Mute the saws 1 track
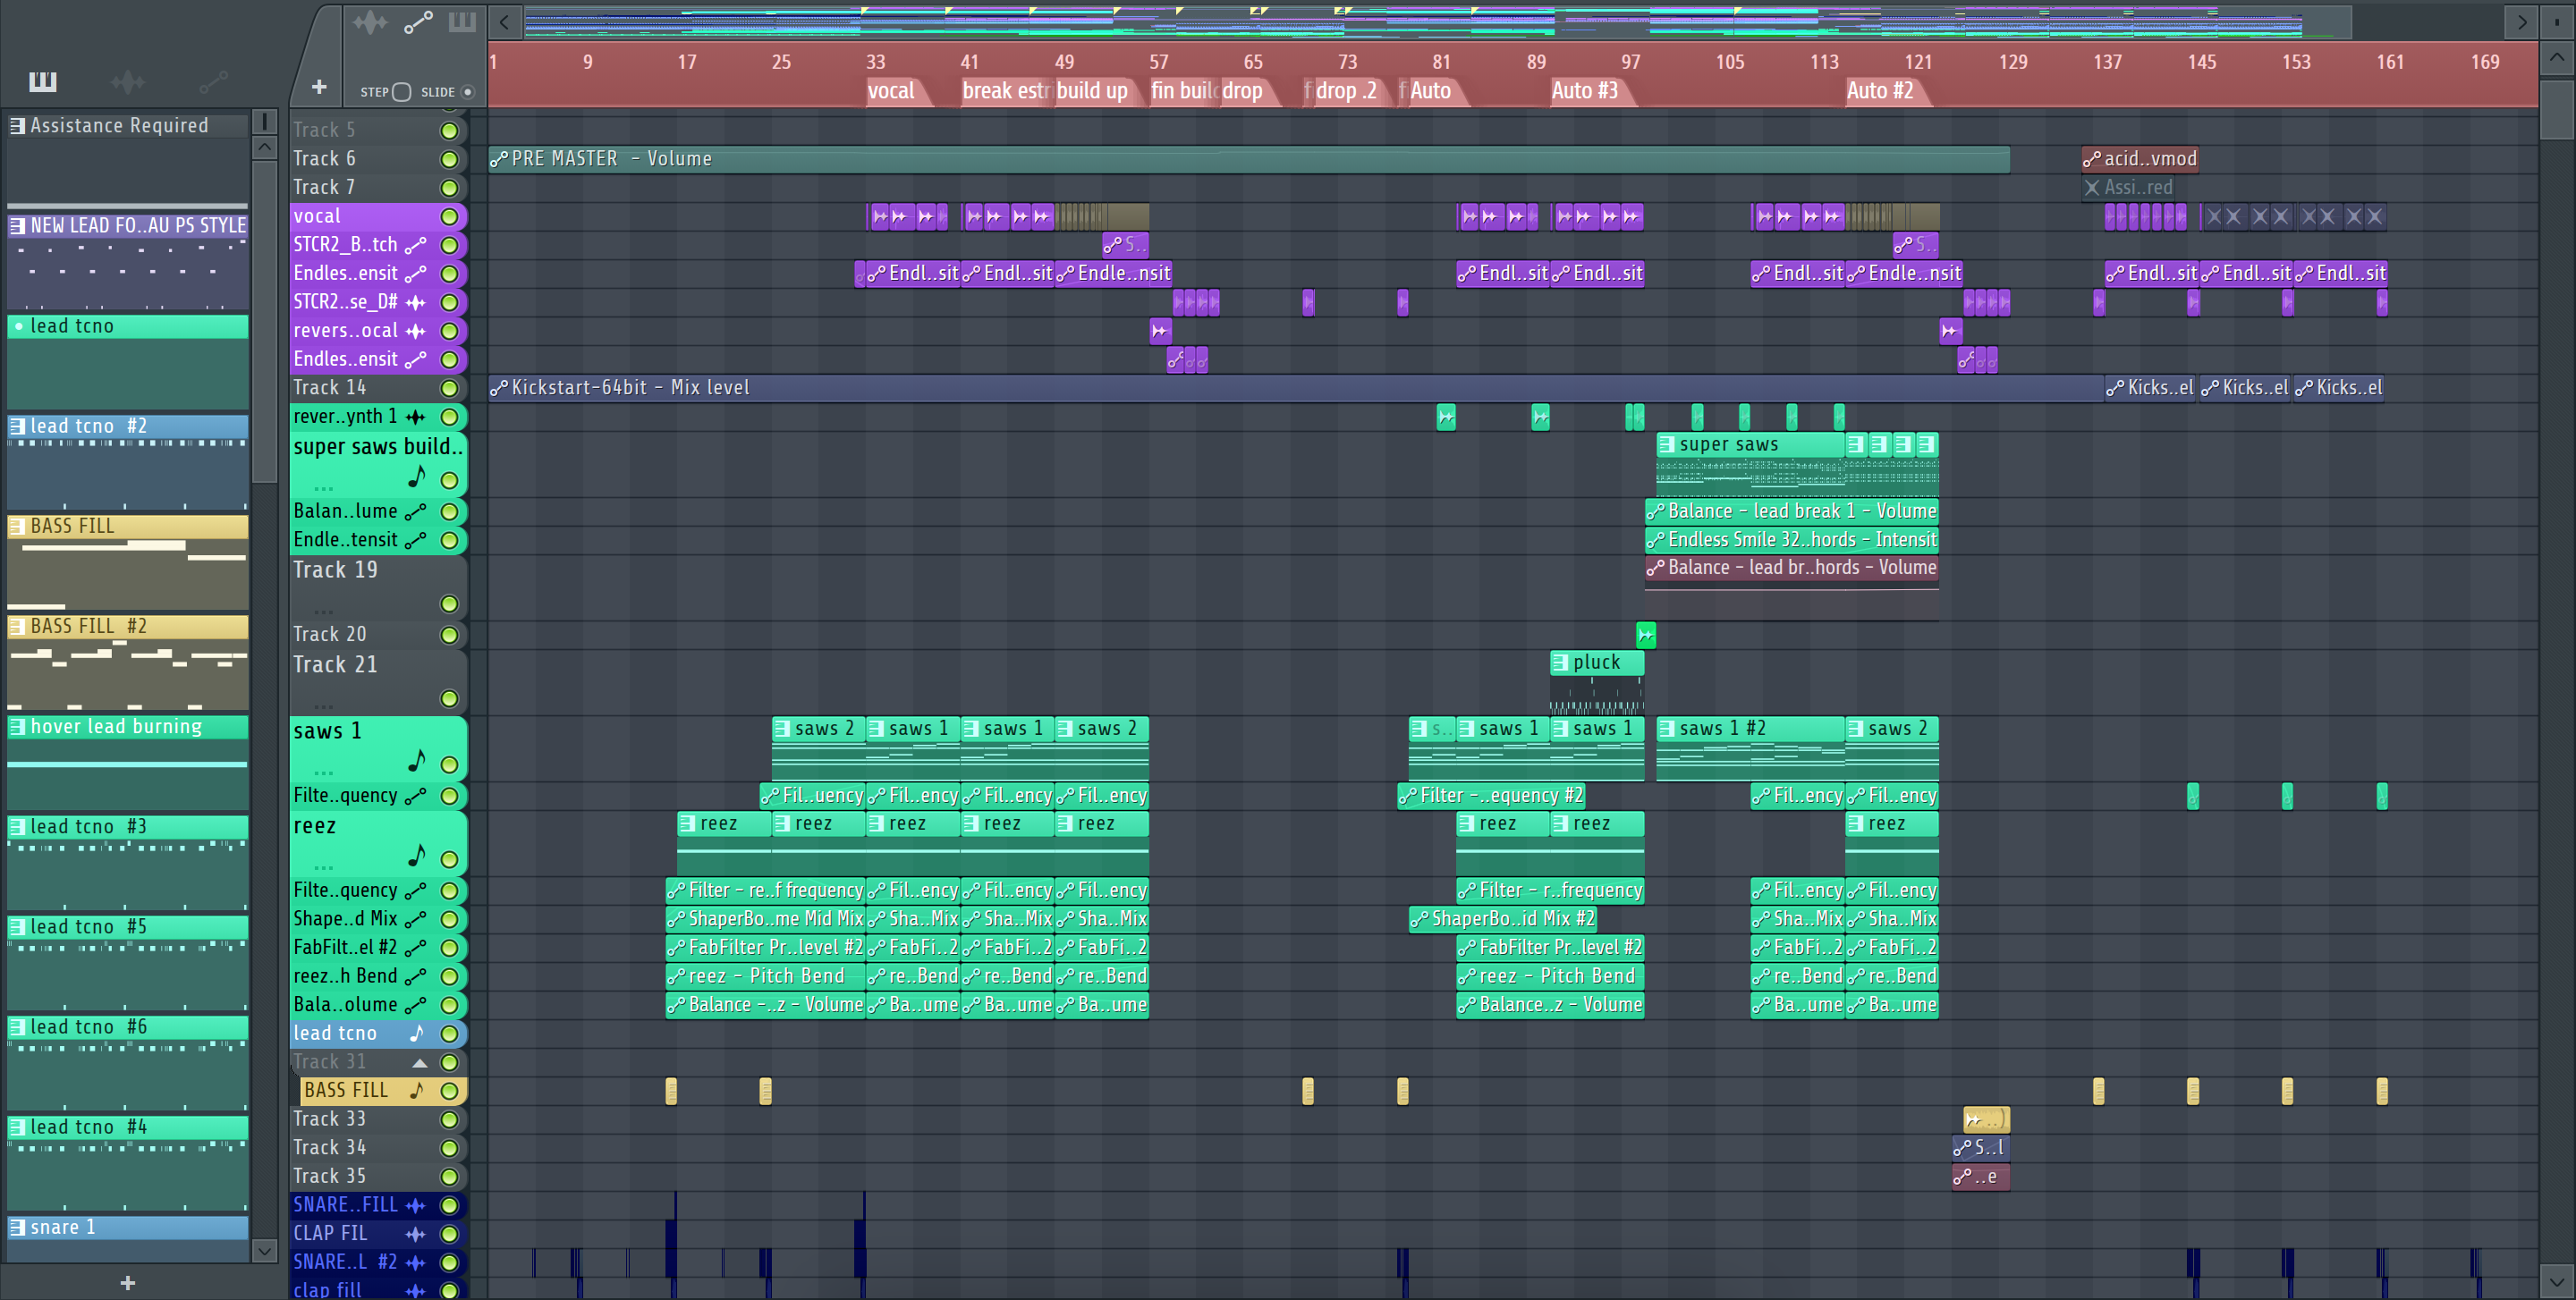Viewport: 2576px width, 1300px height. click(x=450, y=765)
